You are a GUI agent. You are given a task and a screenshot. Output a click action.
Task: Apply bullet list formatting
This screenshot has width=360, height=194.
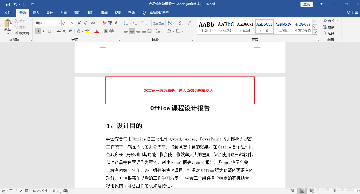126,23
